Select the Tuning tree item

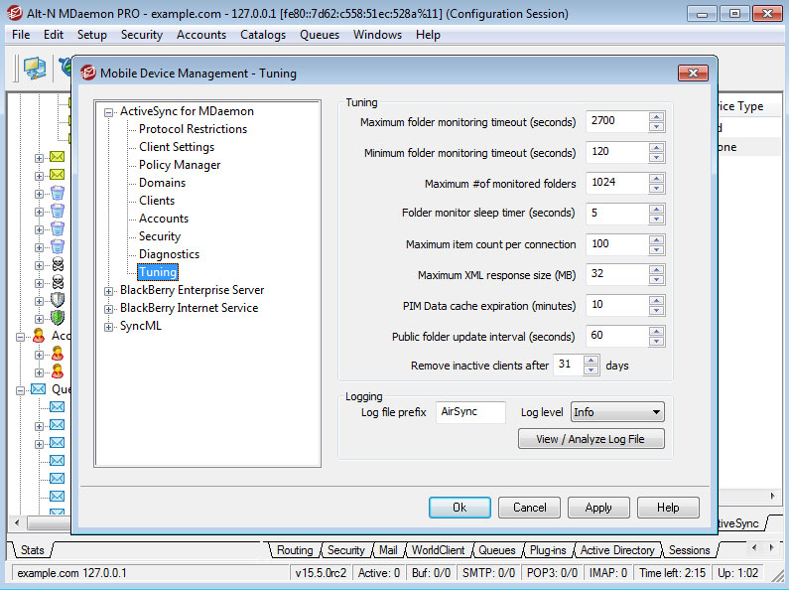(x=158, y=272)
